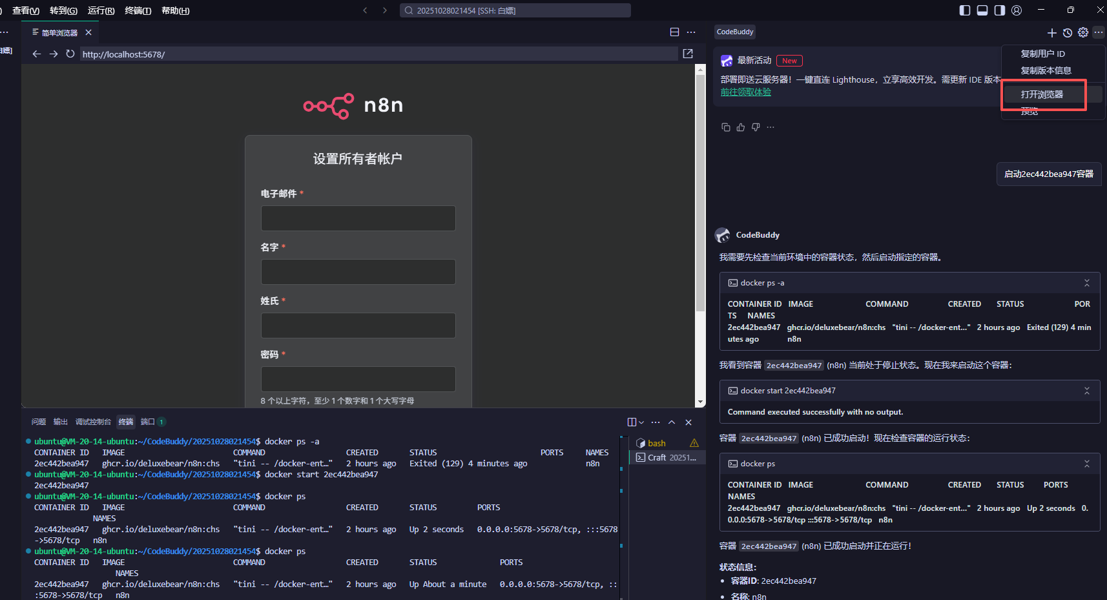Open terminal split dropdown

click(641, 422)
